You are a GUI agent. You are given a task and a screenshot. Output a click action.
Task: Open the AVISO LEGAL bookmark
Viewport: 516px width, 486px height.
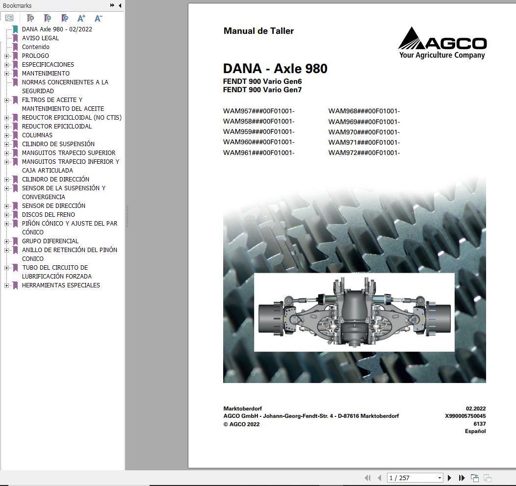pos(41,38)
